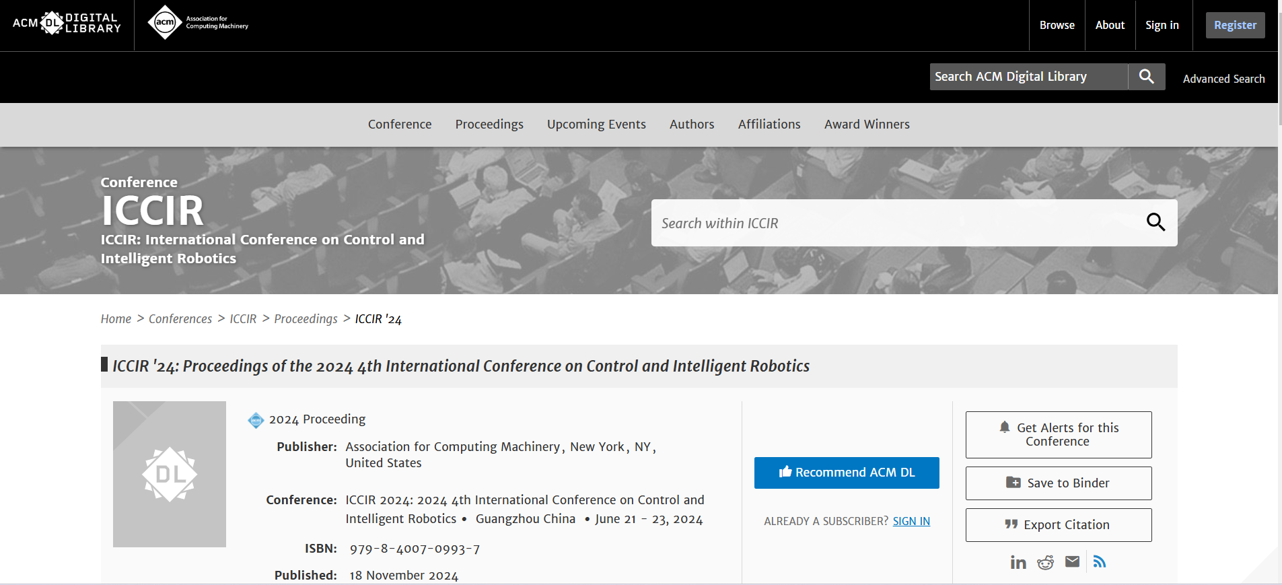Click SIGN IN subscriber link
The height and width of the screenshot is (585, 1282).
[911, 521]
